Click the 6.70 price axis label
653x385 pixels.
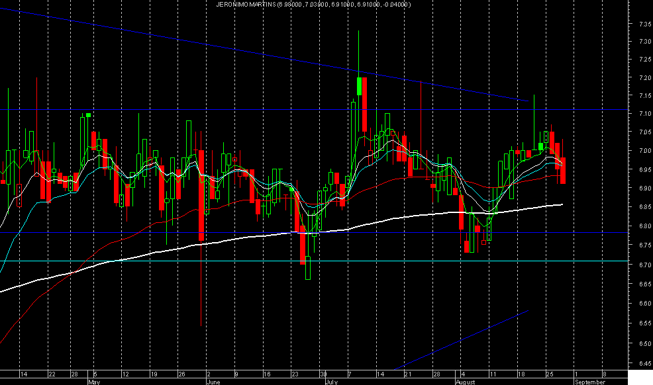click(x=645, y=265)
